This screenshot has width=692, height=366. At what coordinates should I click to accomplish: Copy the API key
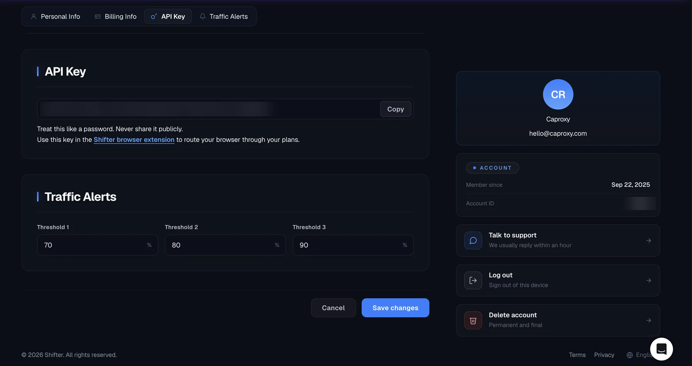click(396, 109)
